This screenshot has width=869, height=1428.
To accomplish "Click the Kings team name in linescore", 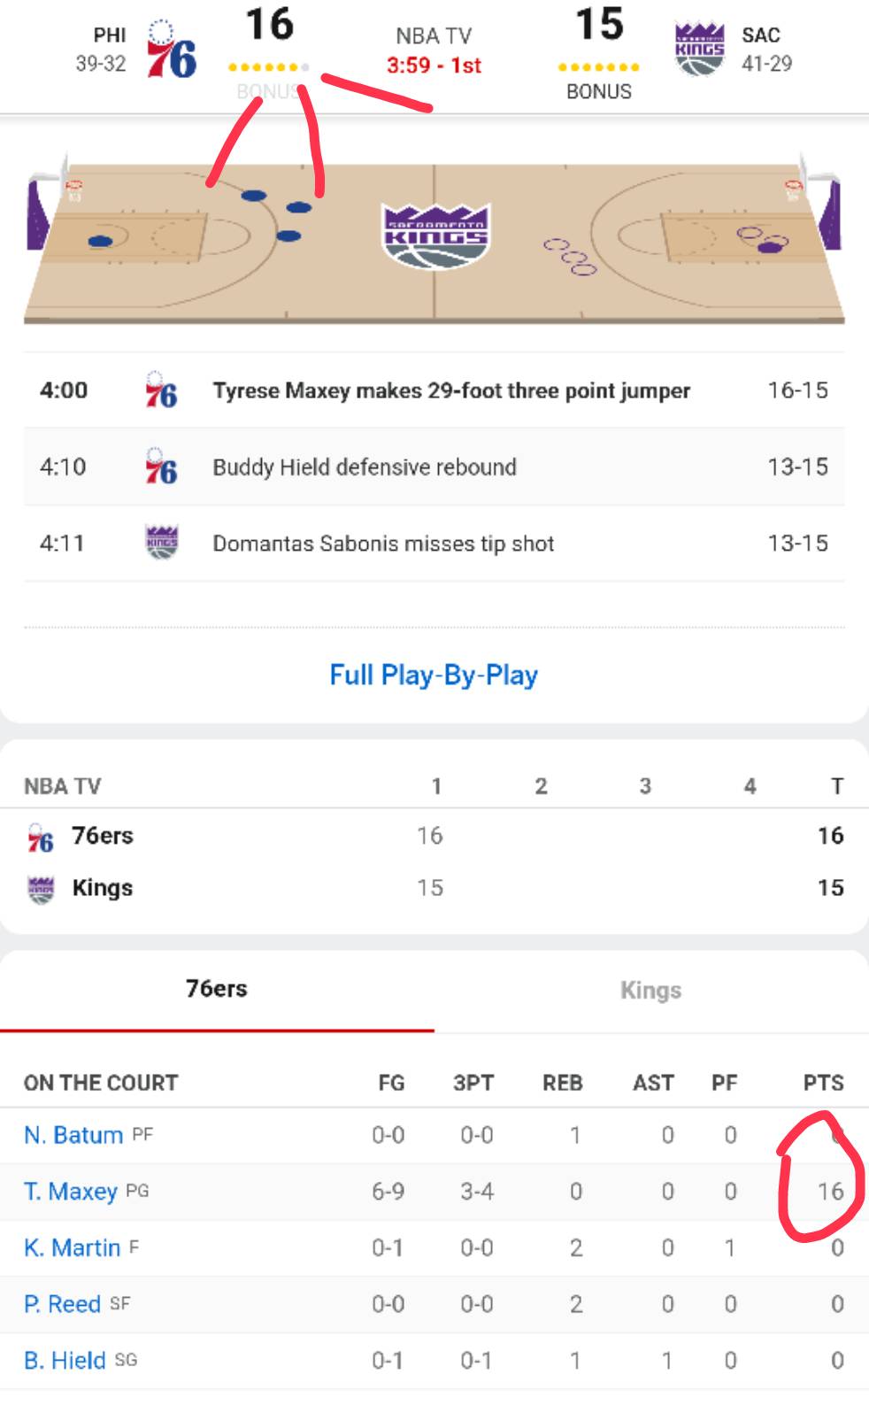I will (x=103, y=888).
